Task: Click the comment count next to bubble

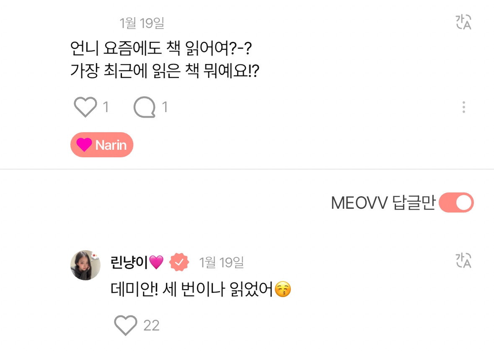Action: tap(165, 108)
